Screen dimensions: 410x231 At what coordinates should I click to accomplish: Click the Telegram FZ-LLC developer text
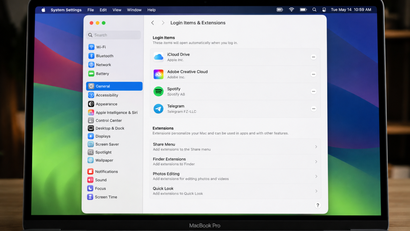pos(182,111)
